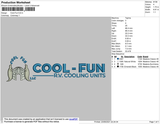Click the Machine value 'Tajima'
160x124 pixels.
[128, 18]
